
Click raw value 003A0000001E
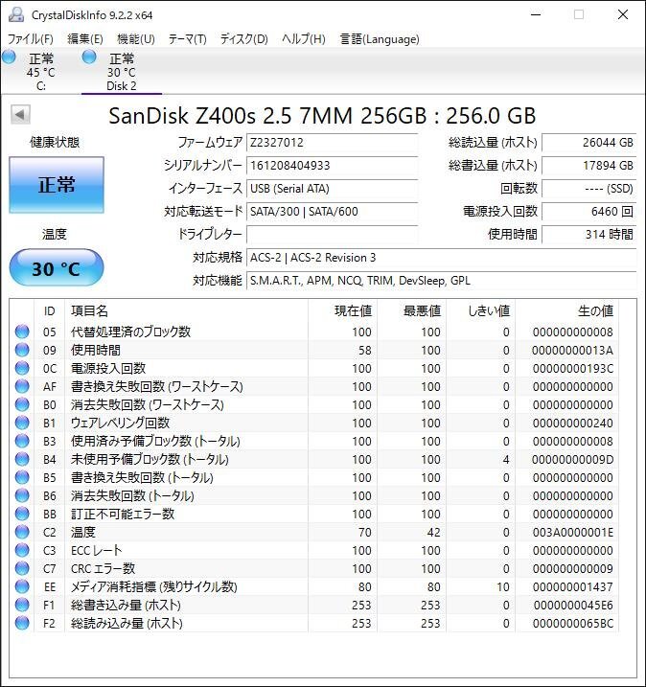pos(572,533)
